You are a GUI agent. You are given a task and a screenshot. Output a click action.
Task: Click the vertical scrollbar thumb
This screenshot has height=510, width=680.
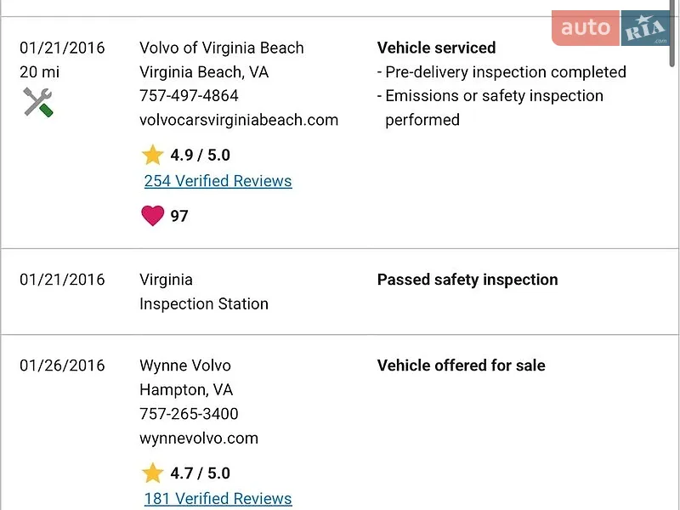point(671,33)
